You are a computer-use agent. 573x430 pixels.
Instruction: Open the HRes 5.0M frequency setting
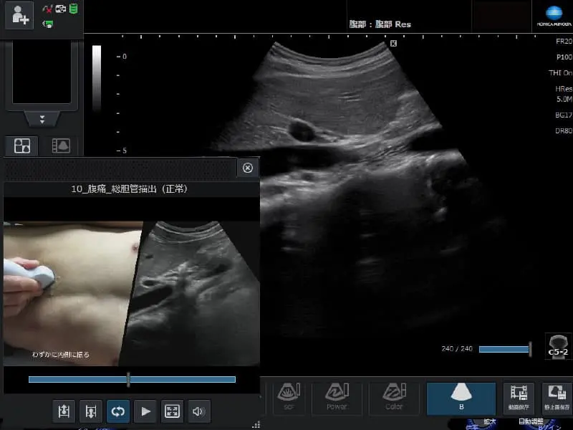click(563, 94)
